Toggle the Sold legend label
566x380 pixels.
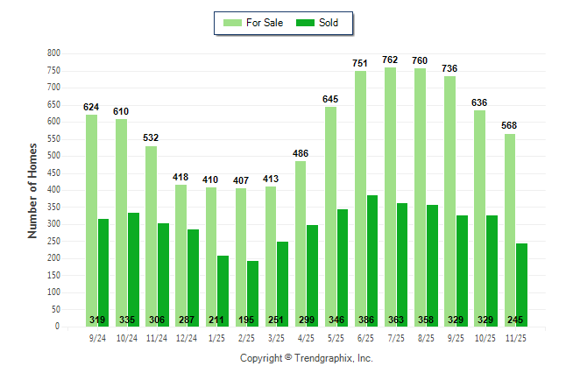[329, 23]
